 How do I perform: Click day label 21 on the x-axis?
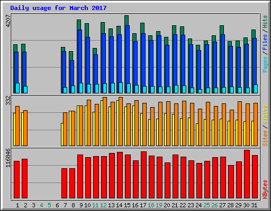click(175, 205)
